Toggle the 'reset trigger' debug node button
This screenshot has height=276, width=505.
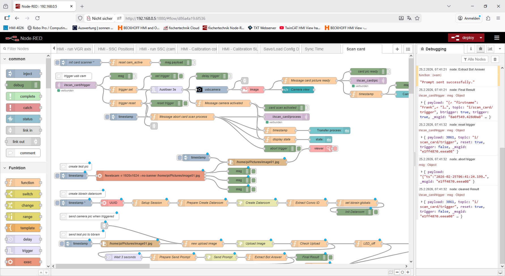(186, 103)
